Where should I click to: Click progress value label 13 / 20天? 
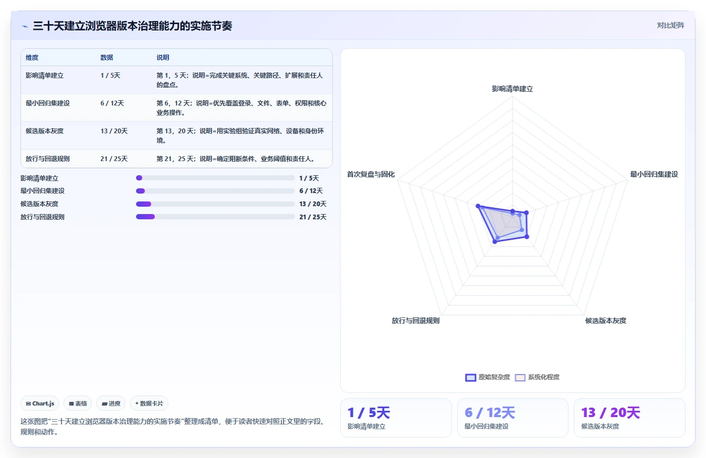pyautogui.click(x=313, y=204)
